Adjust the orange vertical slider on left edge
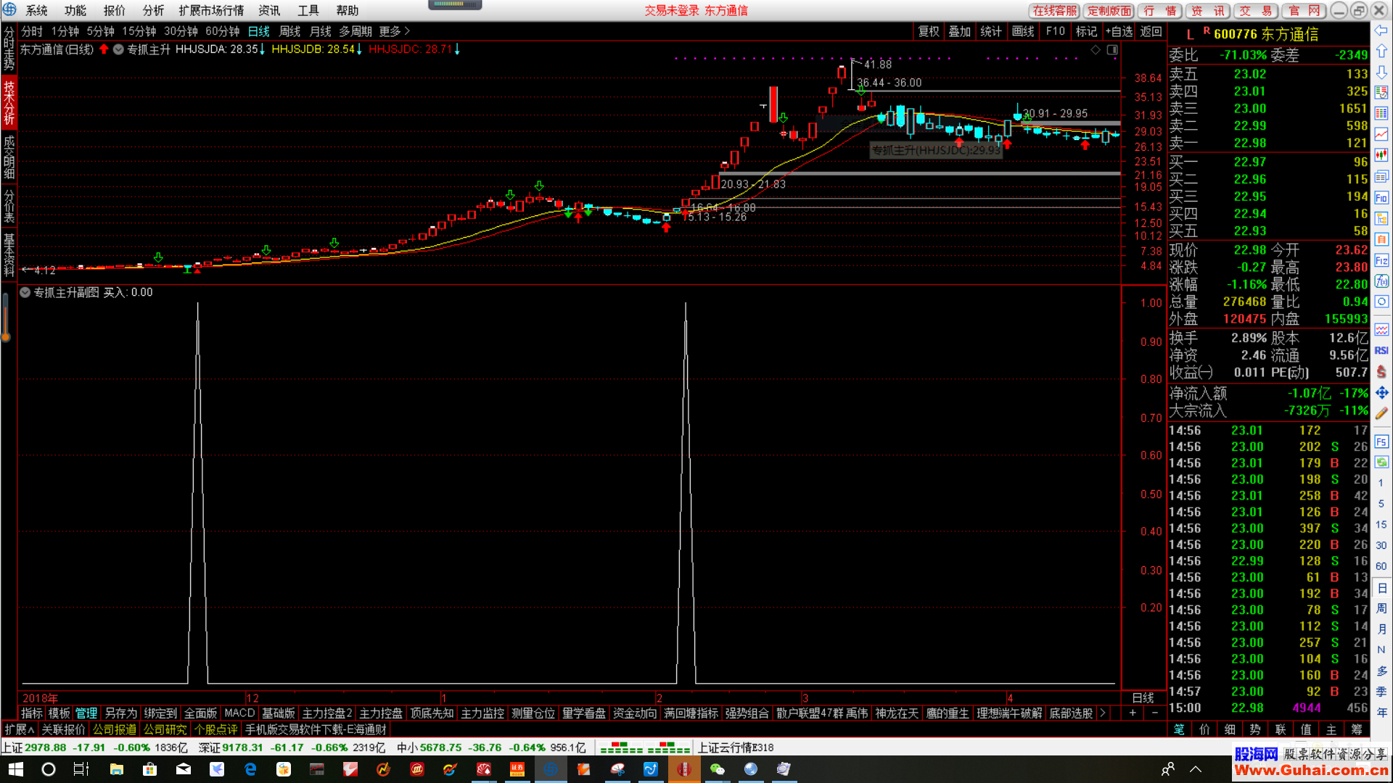1393x783 pixels. pyautogui.click(x=6, y=316)
